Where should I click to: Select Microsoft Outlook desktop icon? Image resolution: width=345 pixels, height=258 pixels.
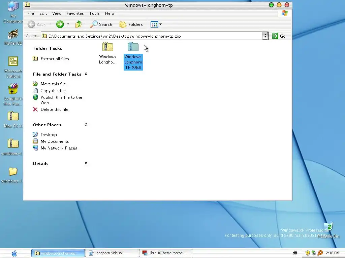13,67
